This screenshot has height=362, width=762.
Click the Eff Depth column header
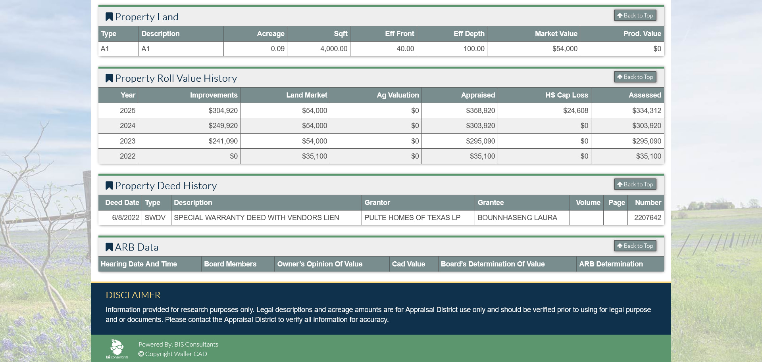[x=452, y=34]
